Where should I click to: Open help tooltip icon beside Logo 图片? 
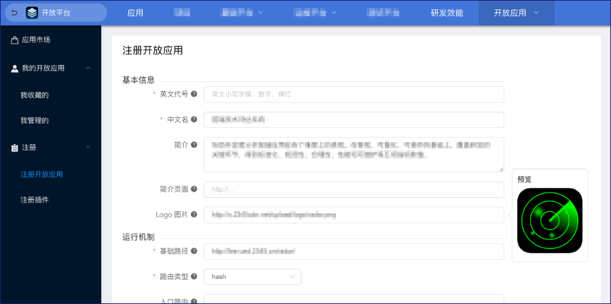(194, 214)
